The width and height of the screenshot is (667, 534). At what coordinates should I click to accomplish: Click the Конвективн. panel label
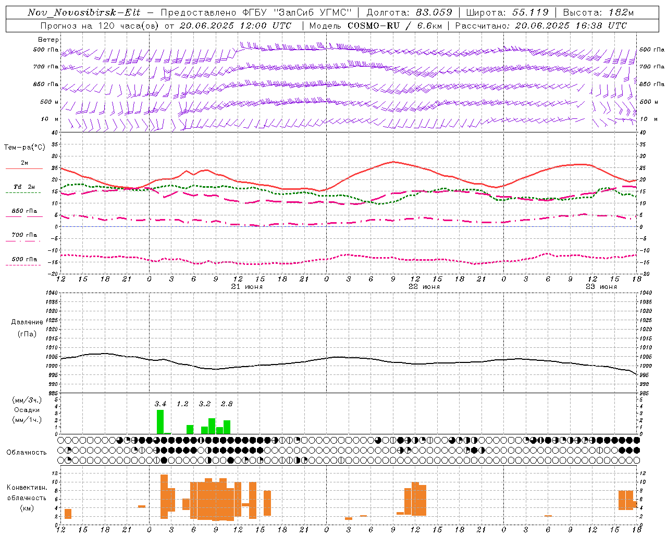click(27, 488)
